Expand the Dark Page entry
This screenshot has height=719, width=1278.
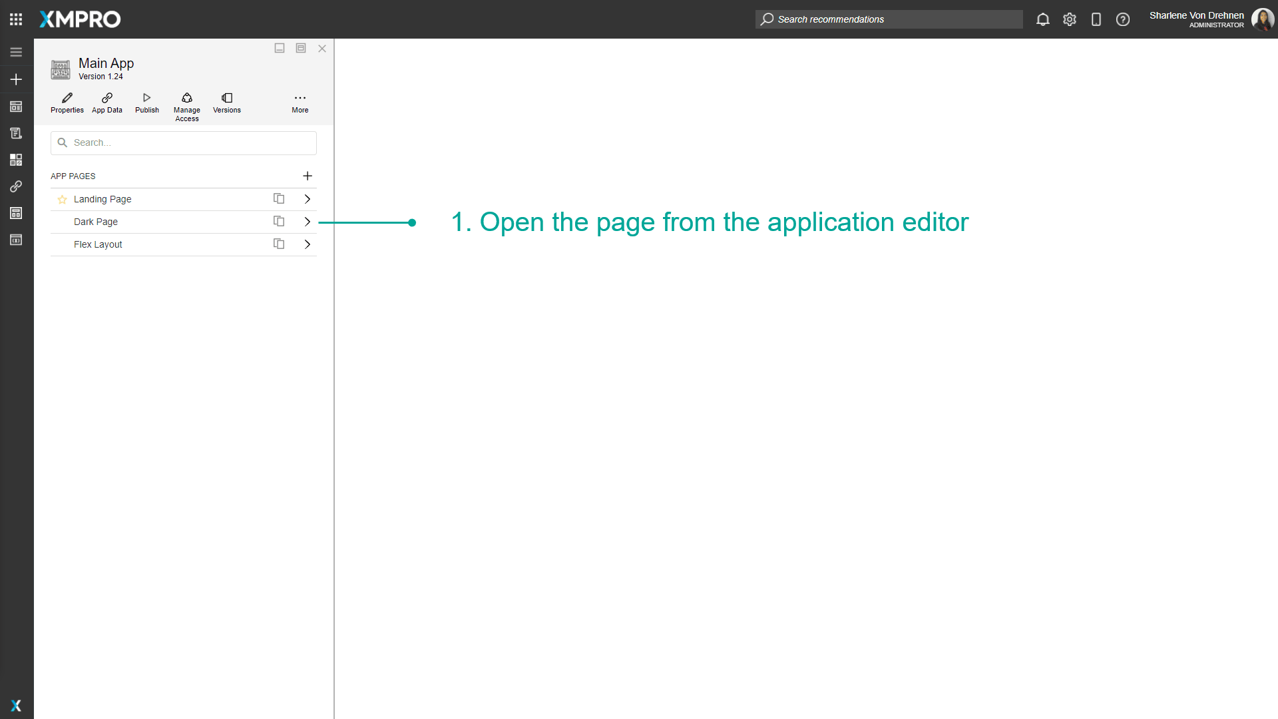(x=307, y=222)
